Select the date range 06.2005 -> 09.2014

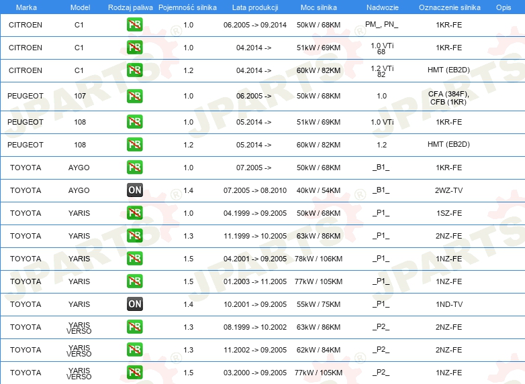click(x=255, y=25)
